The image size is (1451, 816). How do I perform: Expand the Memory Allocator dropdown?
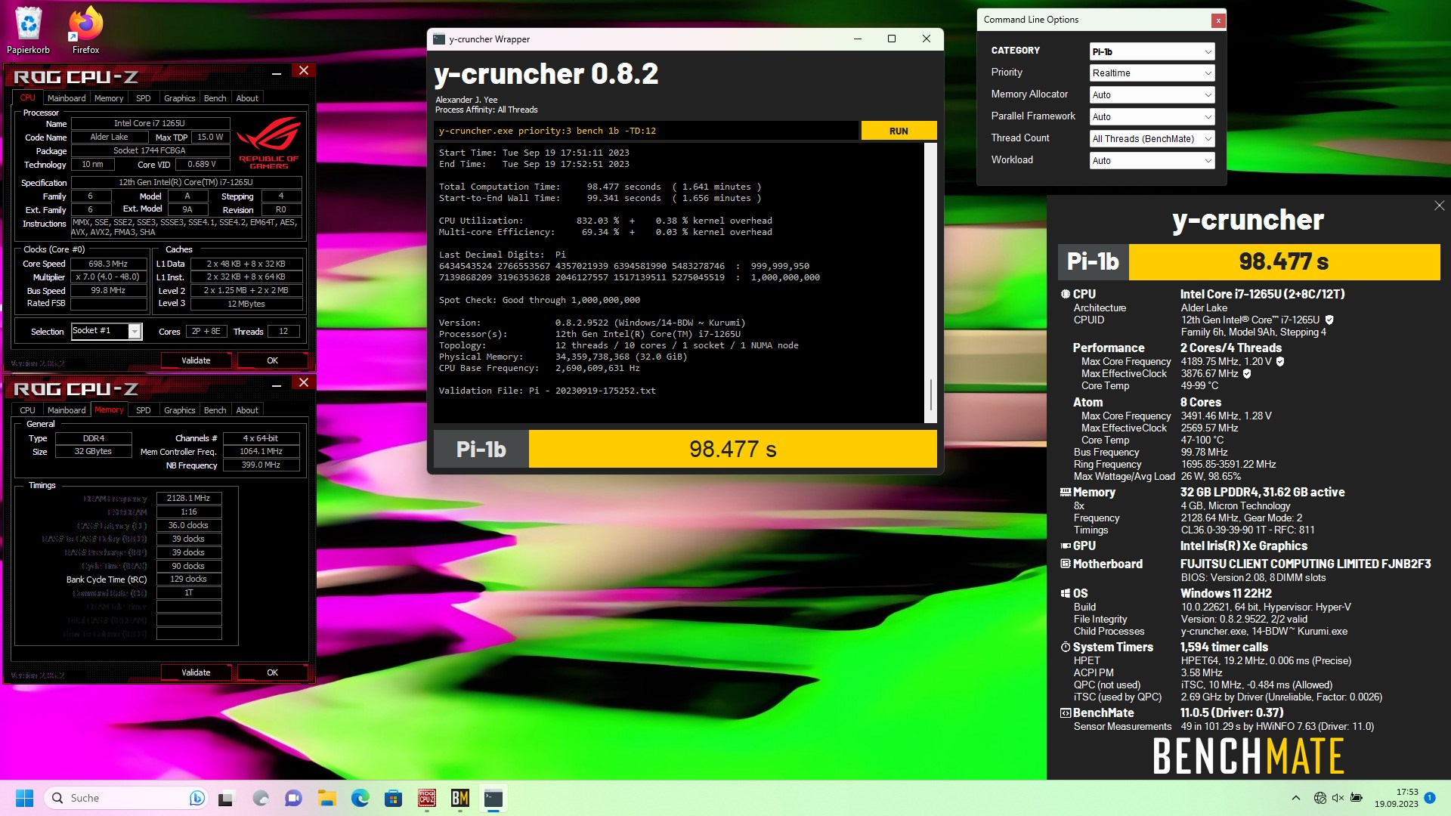[1152, 95]
